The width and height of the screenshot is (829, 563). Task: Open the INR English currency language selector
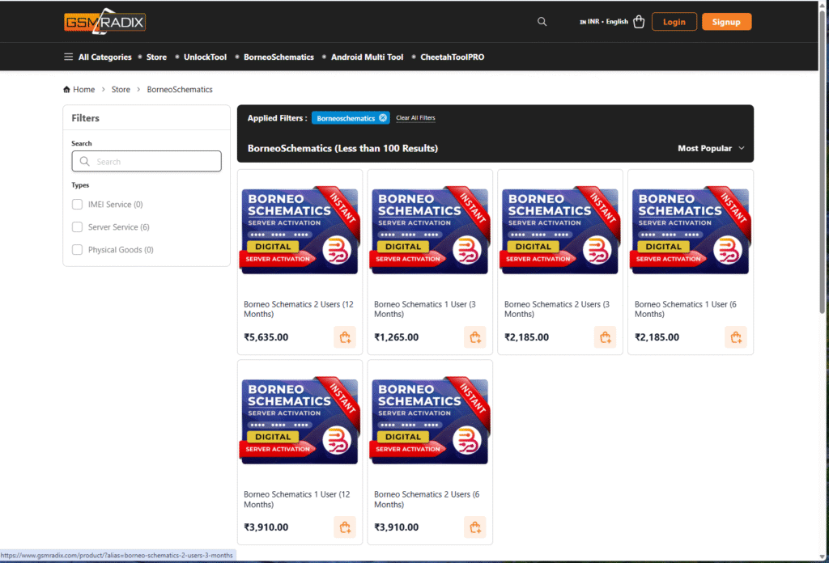(604, 22)
